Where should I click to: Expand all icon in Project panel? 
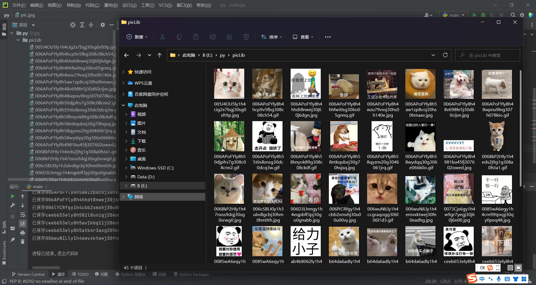pyautogui.click(x=82, y=25)
